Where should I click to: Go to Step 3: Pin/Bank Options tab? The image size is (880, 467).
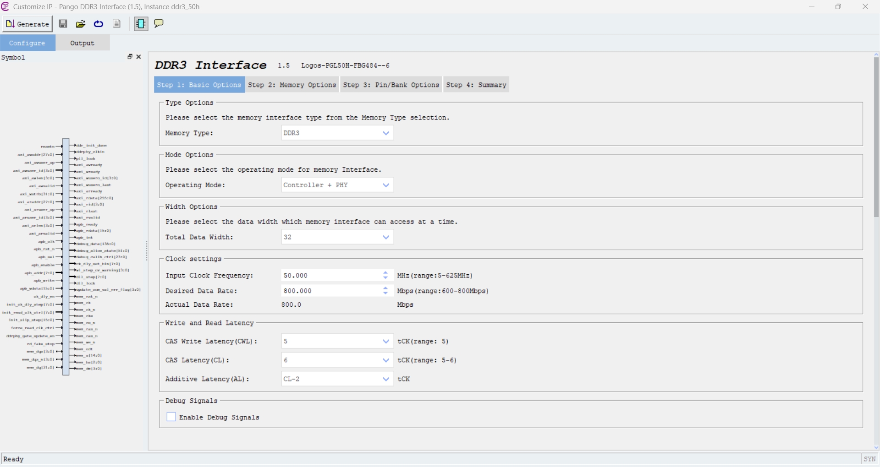coord(391,85)
